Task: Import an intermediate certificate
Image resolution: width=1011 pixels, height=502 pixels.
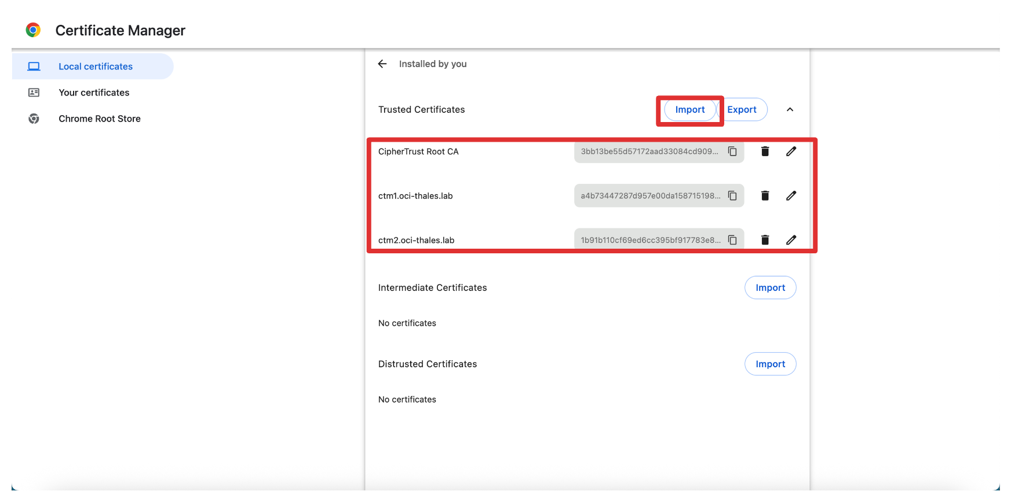Action: click(770, 288)
